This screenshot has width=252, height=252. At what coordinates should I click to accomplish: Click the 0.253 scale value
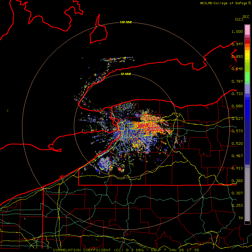[x=237, y=206]
